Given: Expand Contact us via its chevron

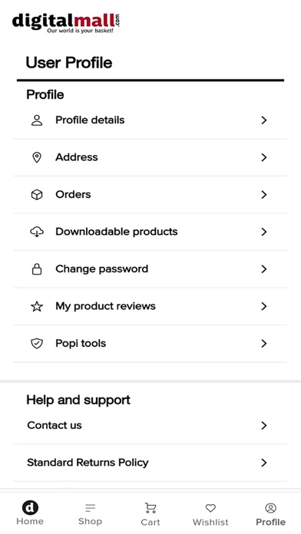Looking at the screenshot, I should (263, 425).
